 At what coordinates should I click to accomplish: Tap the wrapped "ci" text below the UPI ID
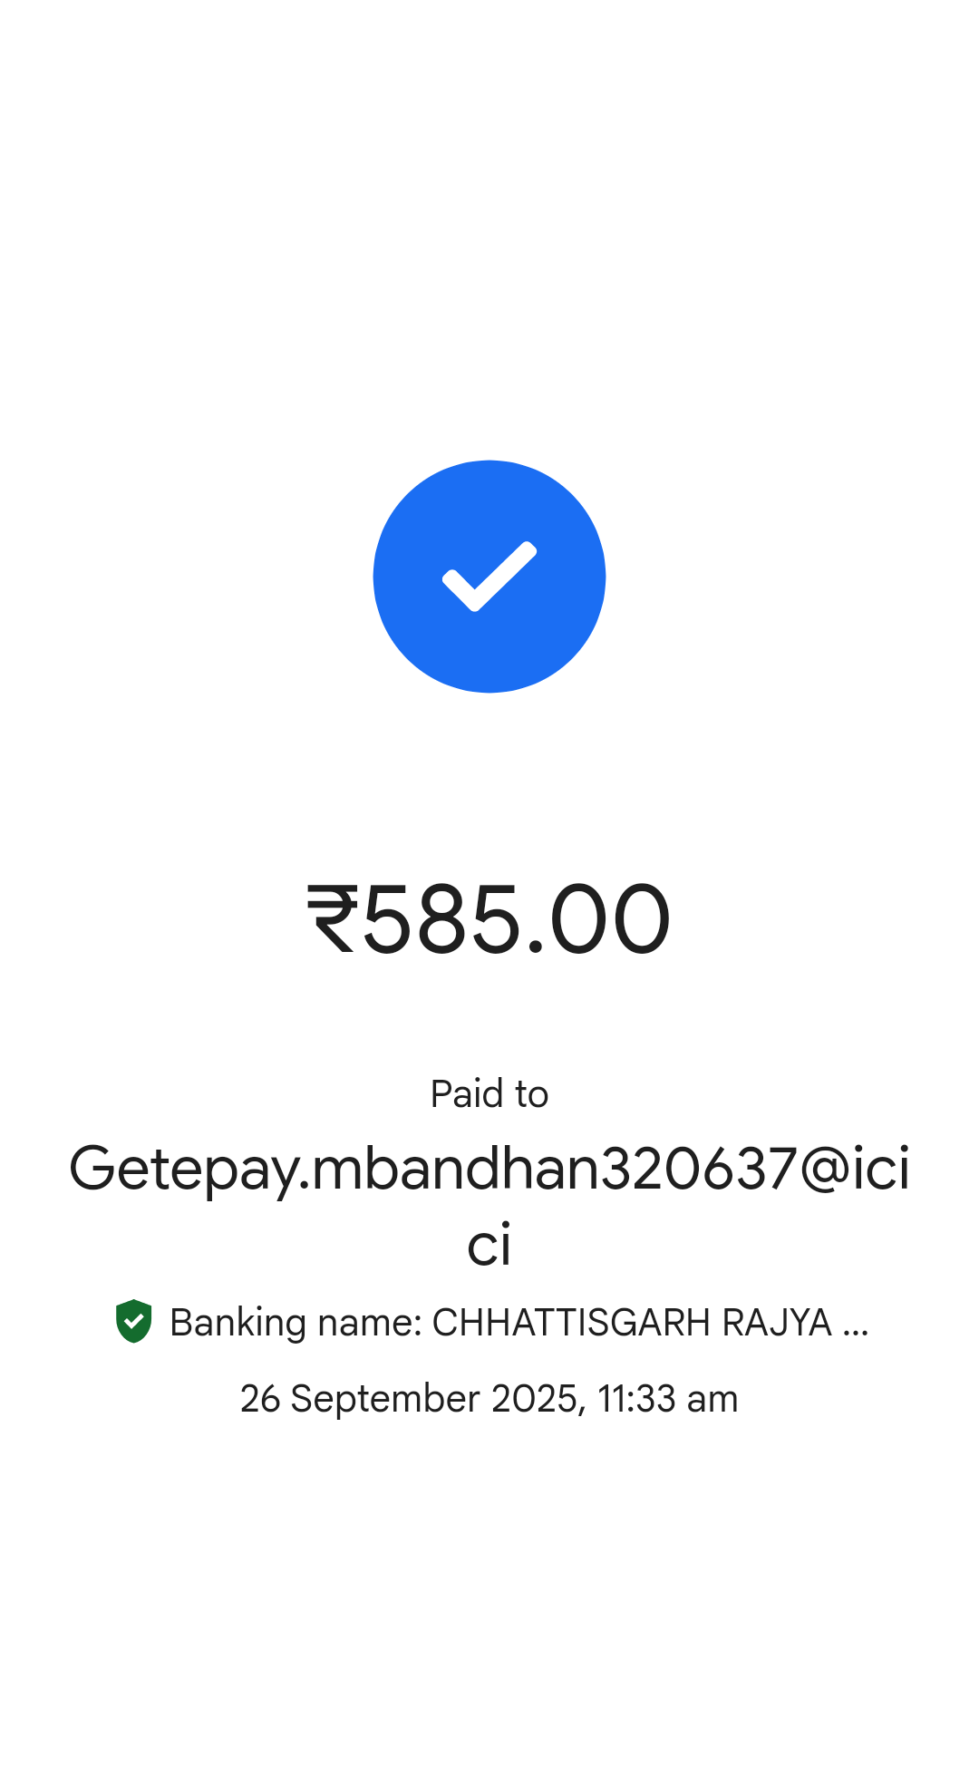coord(489,1245)
